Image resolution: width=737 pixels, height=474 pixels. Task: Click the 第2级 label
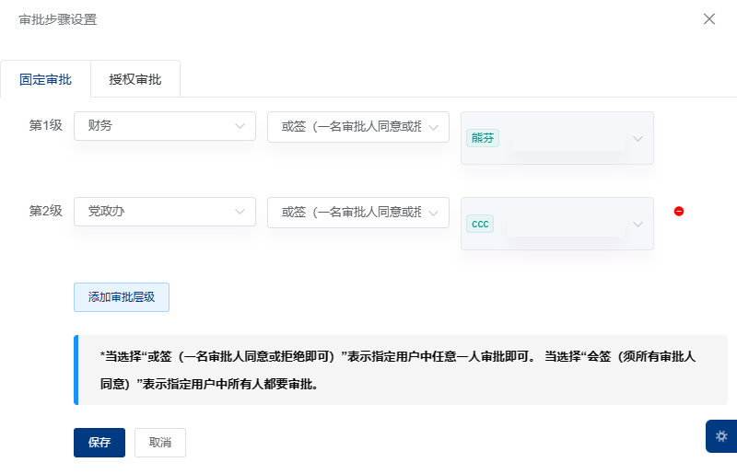tap(45, 211)
